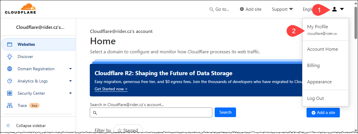This screenshot has height=134, width=358.
Task: Expand the Analytics & Logs arrow
Action: point(70,81)
